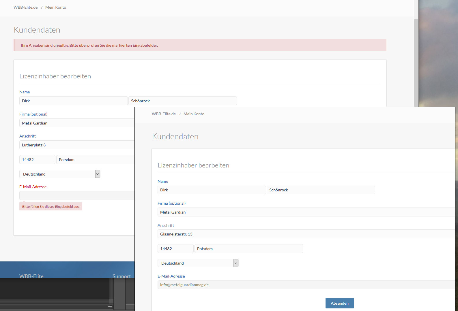
Task: Click the WBB-Elite.de breadcrumb at top left
Action: 25,7
